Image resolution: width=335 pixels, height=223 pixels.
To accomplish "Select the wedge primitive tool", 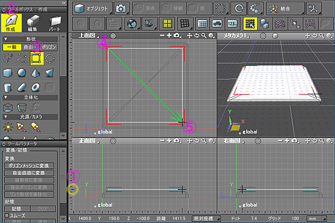I will tap(50, 73).
